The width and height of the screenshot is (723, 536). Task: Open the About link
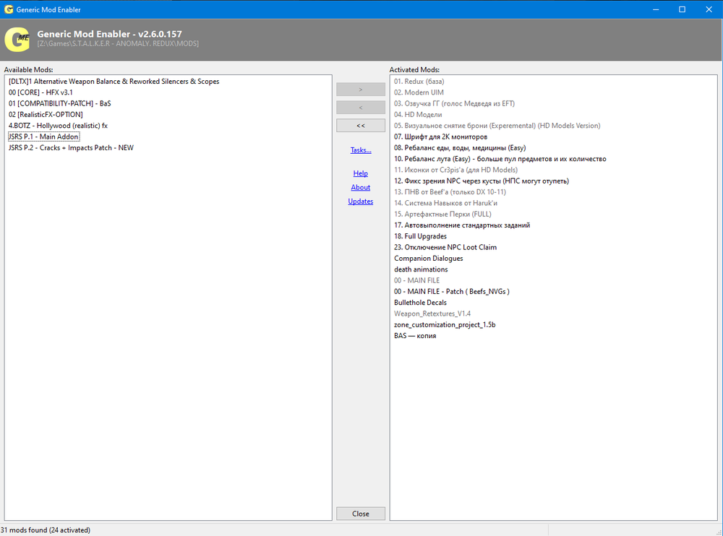[361, 187]
